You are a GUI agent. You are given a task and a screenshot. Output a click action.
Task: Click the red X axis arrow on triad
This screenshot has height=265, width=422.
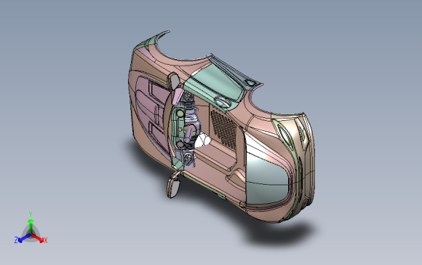point(37,237)
